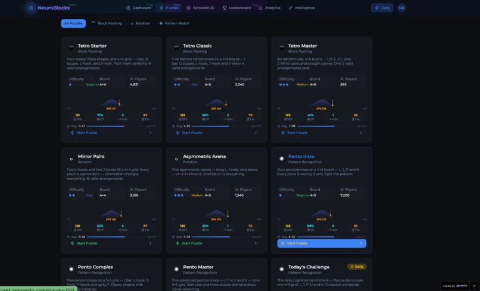Click chevron arrow on Asymmetric Arena card
Viewport: 480px width, 291px height.
click(x=255, y=243)
